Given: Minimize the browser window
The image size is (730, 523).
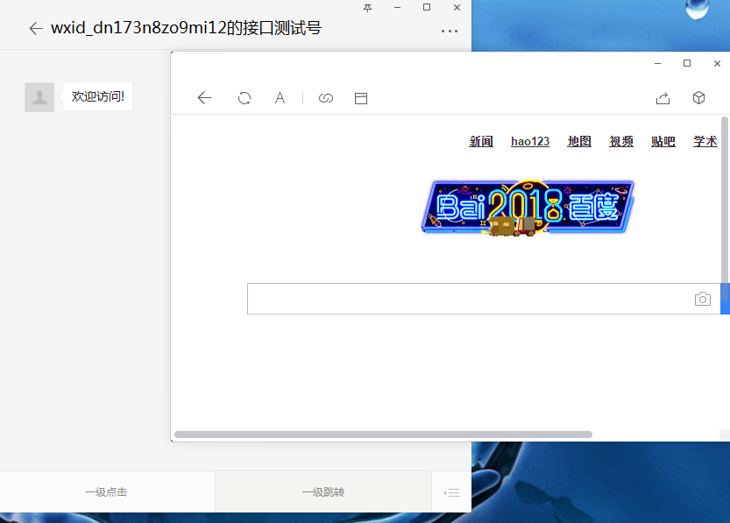Looking at the screenshot, I should point(657,63).
